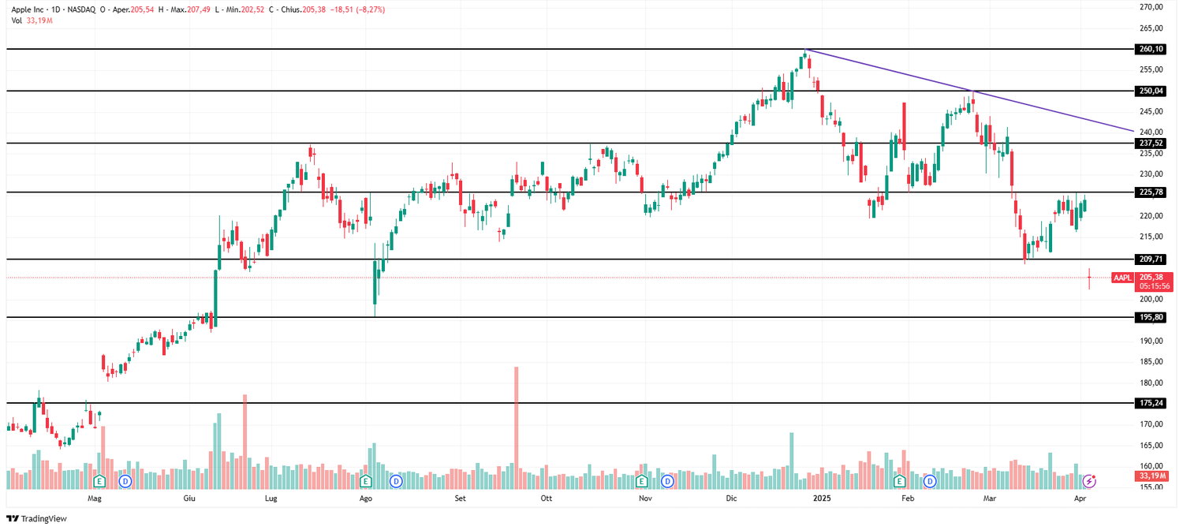Click the 265,00 price axis value
The height and width of the screenshot is (530, 1183).
(x=1151, y=28)
